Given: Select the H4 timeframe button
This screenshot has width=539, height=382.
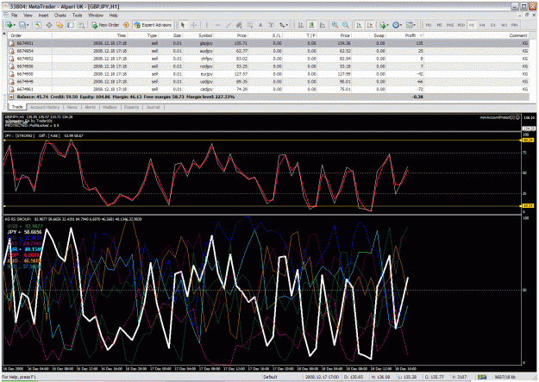Looking at the screenshot, I should [x=482, y=25].
